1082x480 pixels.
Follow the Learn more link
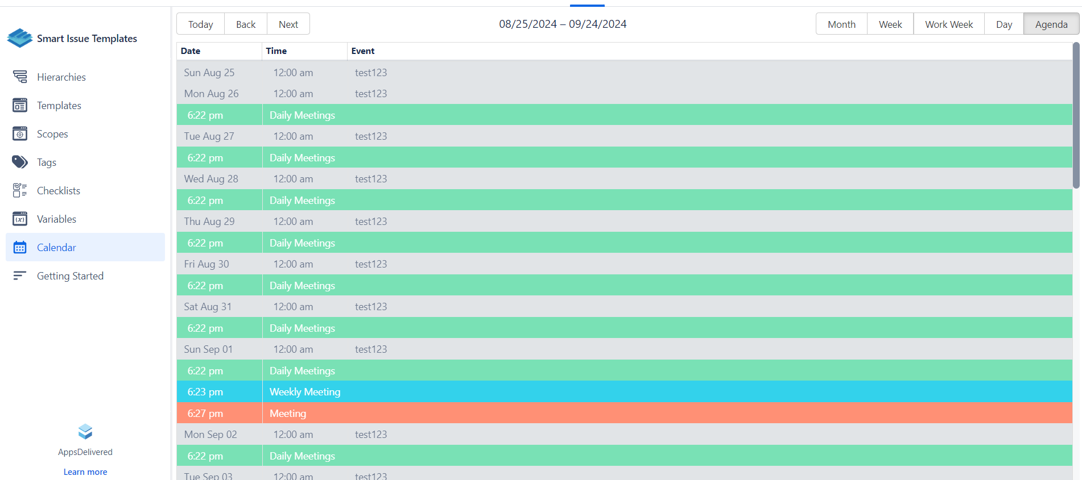pos(85,472)
